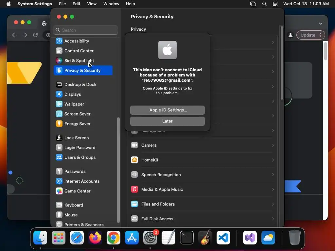The height and width of the screenshot is (251, 335).
Task: Open Printers & Scanners settings
Action: coord(83,225)
